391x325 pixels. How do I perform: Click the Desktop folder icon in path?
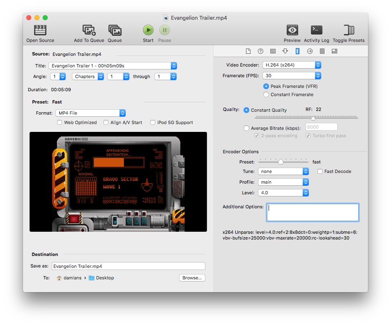coord(92,278)
